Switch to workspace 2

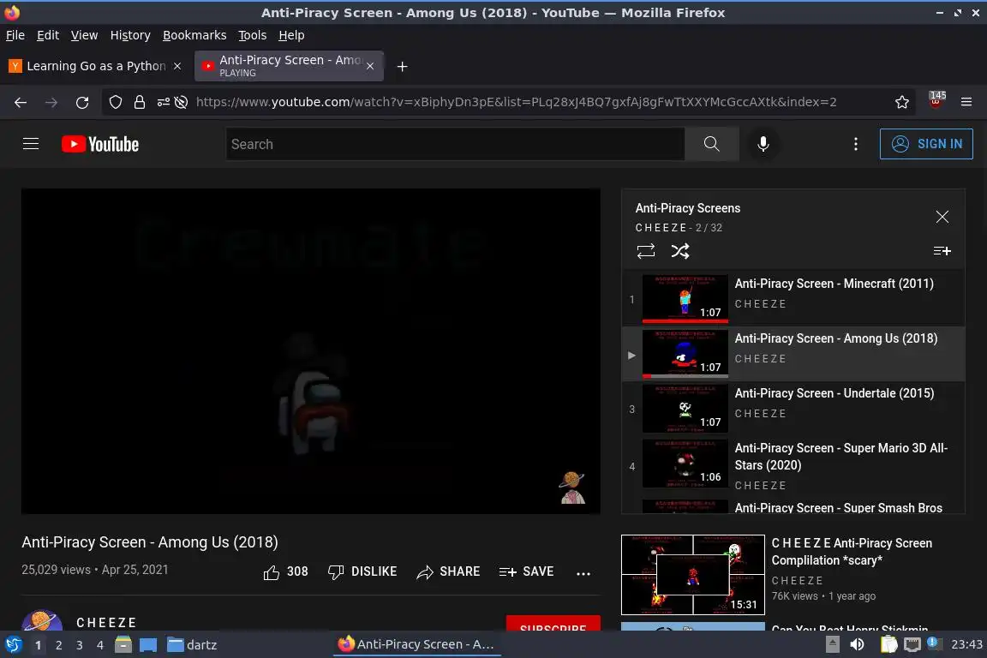[x=58, y=645]
